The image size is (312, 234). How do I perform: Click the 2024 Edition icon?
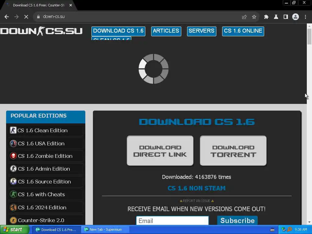coord(13,207)
